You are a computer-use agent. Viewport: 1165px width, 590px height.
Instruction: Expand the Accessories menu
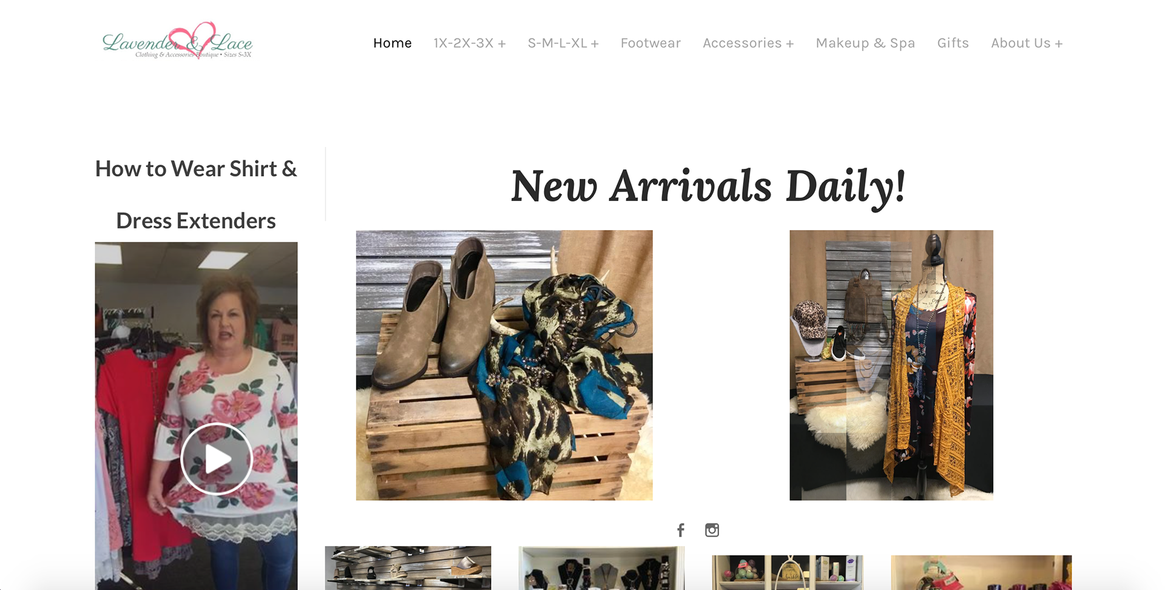(748, 43)
